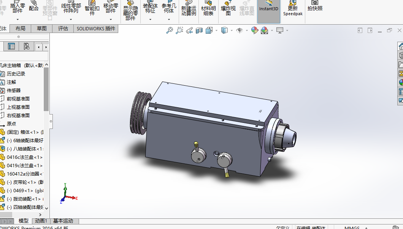Select the Move Component (移动零部件) tool
Image resolution: width=403 pixels, height=229 pixels.
tap(111, 7)
